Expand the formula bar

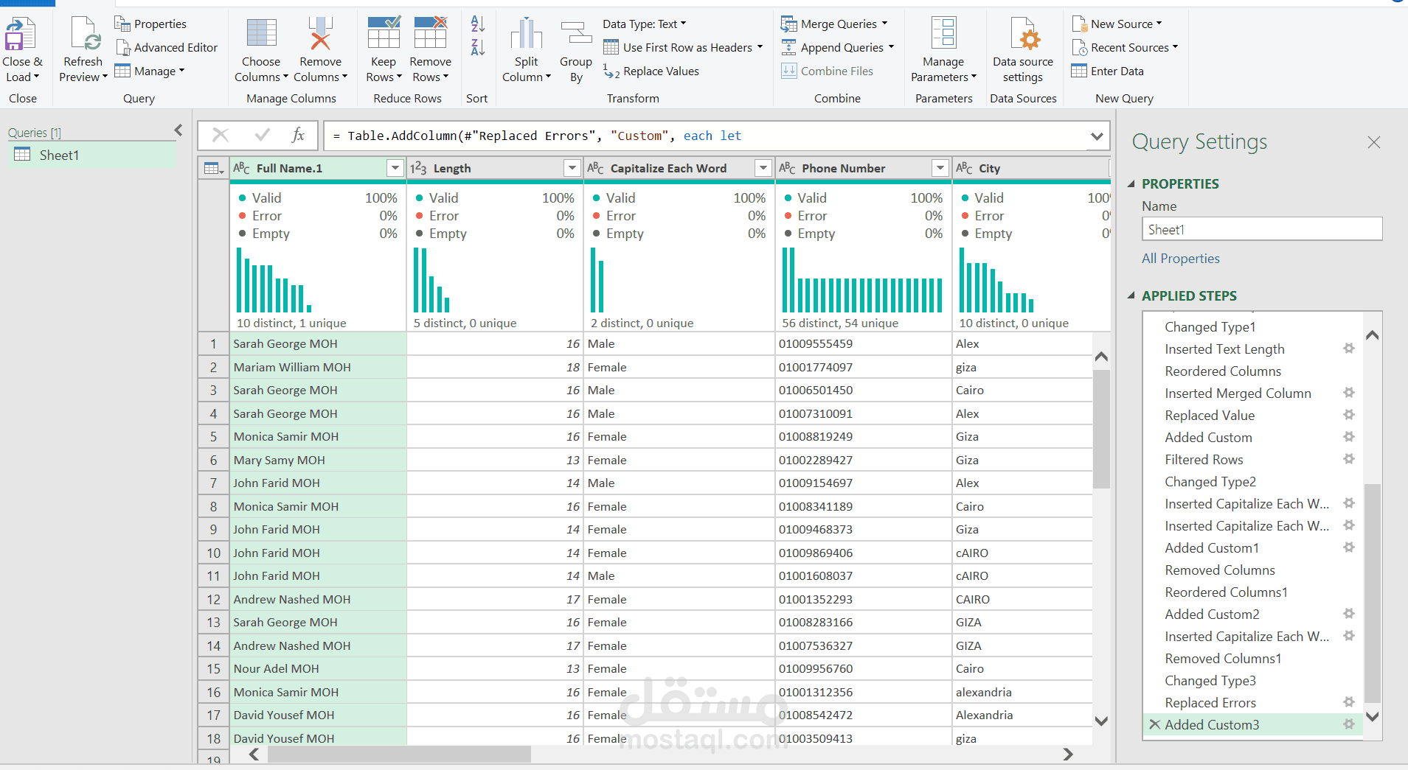(x=1097, y=136)
